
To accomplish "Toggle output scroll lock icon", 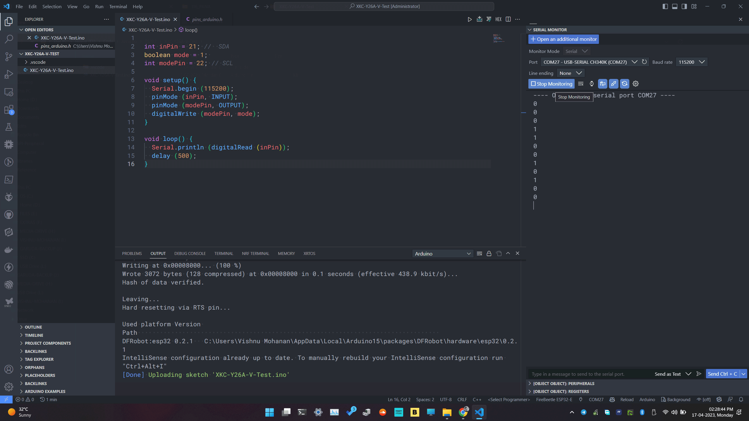I will point(489,253).
